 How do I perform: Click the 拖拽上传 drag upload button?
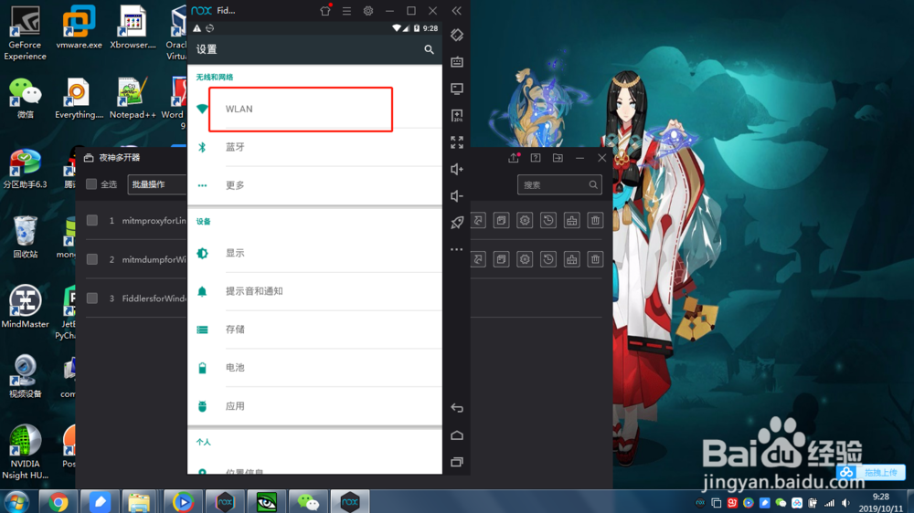[871, 472]
